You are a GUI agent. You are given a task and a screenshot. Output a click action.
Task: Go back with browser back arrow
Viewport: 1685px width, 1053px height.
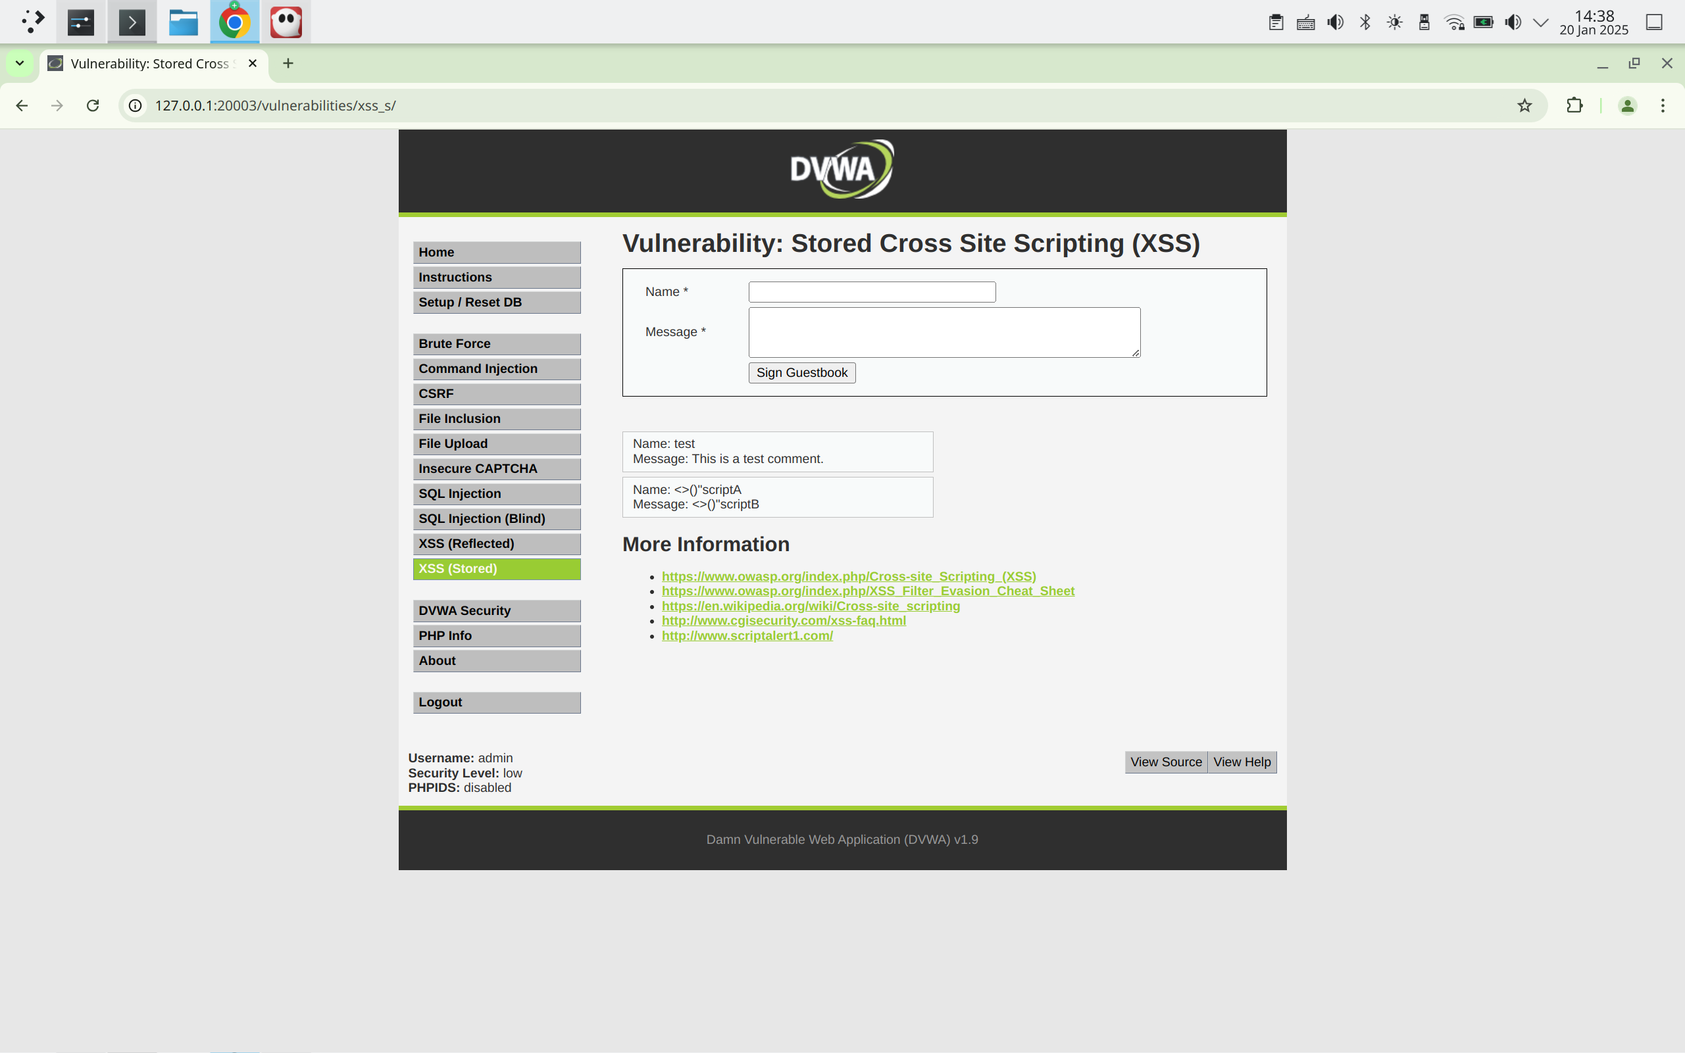[x=22, y=105]
